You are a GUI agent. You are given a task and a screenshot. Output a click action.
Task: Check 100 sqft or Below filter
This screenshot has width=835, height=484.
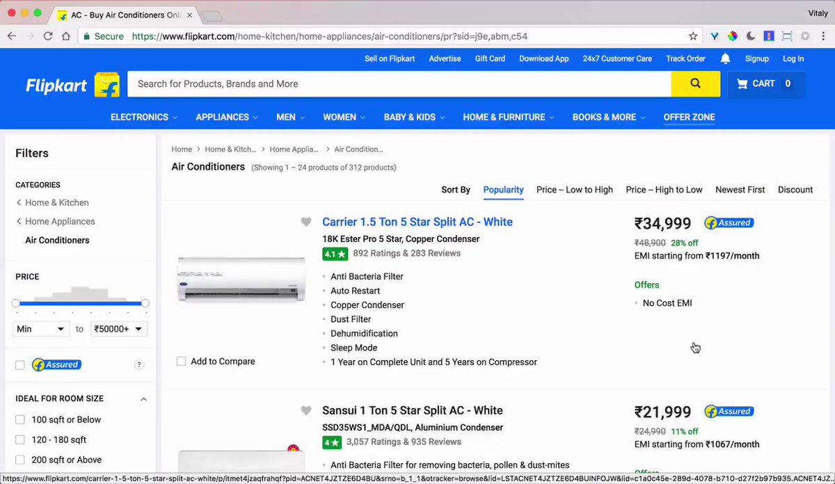tap(20, 420)
